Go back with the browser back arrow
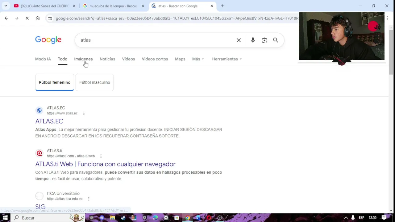 tap(6, 18)
